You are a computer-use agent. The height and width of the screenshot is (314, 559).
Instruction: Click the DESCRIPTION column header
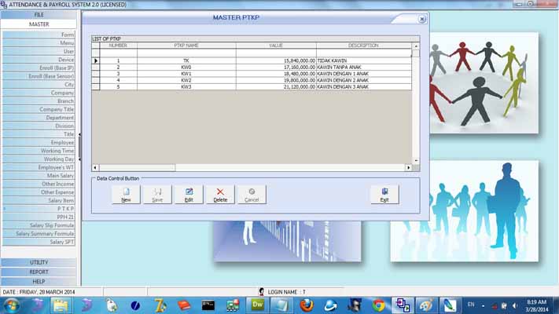[x=364, y=46]
